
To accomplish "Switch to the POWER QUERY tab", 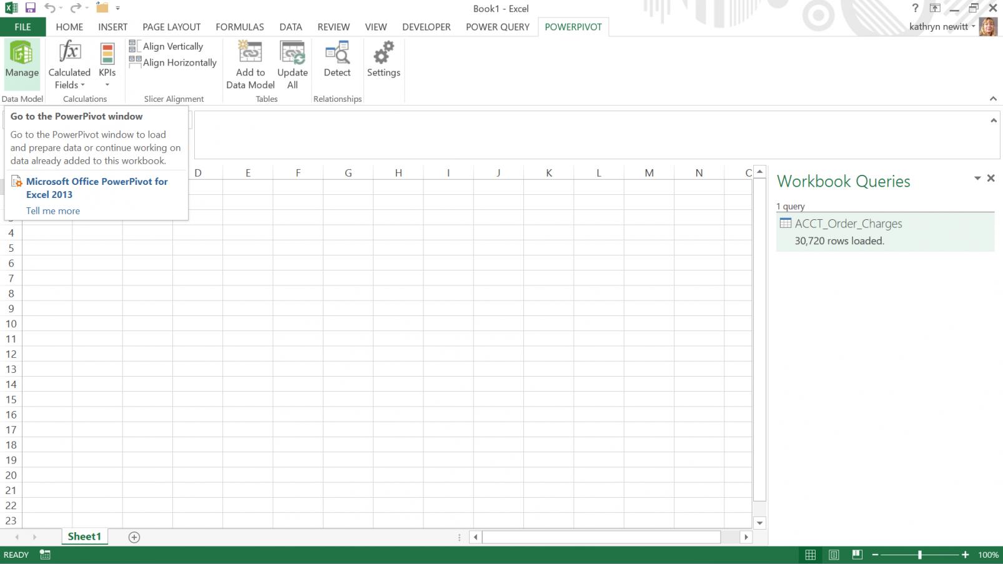I will tap(498, 27).
